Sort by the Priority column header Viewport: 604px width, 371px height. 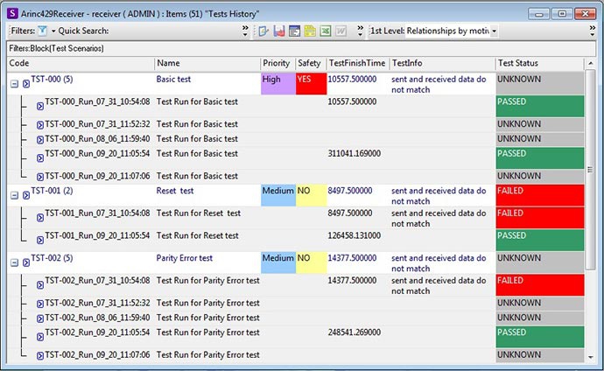click(278, 64)
